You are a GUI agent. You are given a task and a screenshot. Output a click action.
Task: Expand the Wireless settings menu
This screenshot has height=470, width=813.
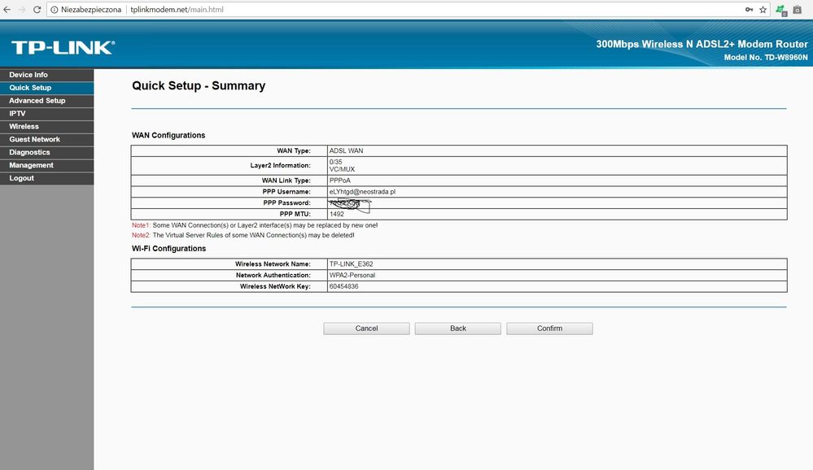[24, 127]
